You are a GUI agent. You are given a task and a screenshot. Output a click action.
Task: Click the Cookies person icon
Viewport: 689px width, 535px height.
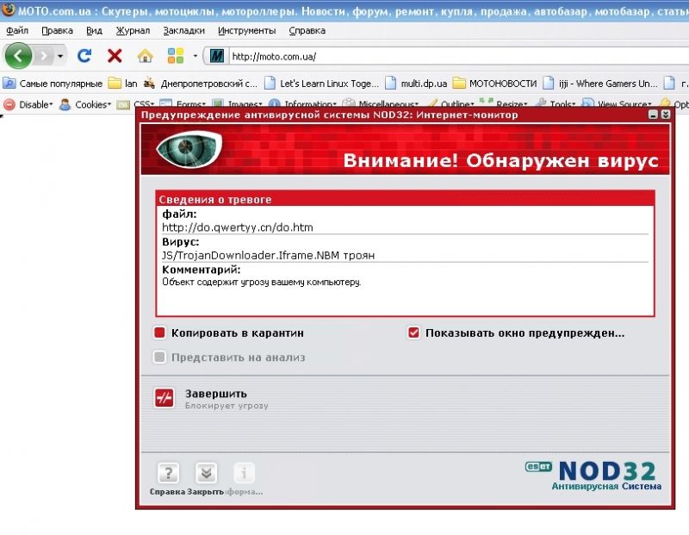65,104
